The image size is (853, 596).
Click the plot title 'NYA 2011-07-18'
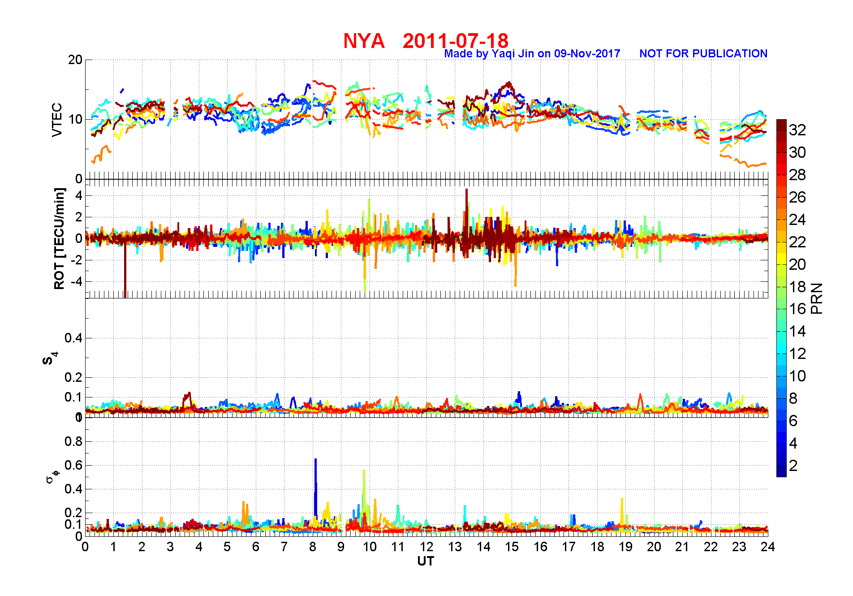pos(426,41)
